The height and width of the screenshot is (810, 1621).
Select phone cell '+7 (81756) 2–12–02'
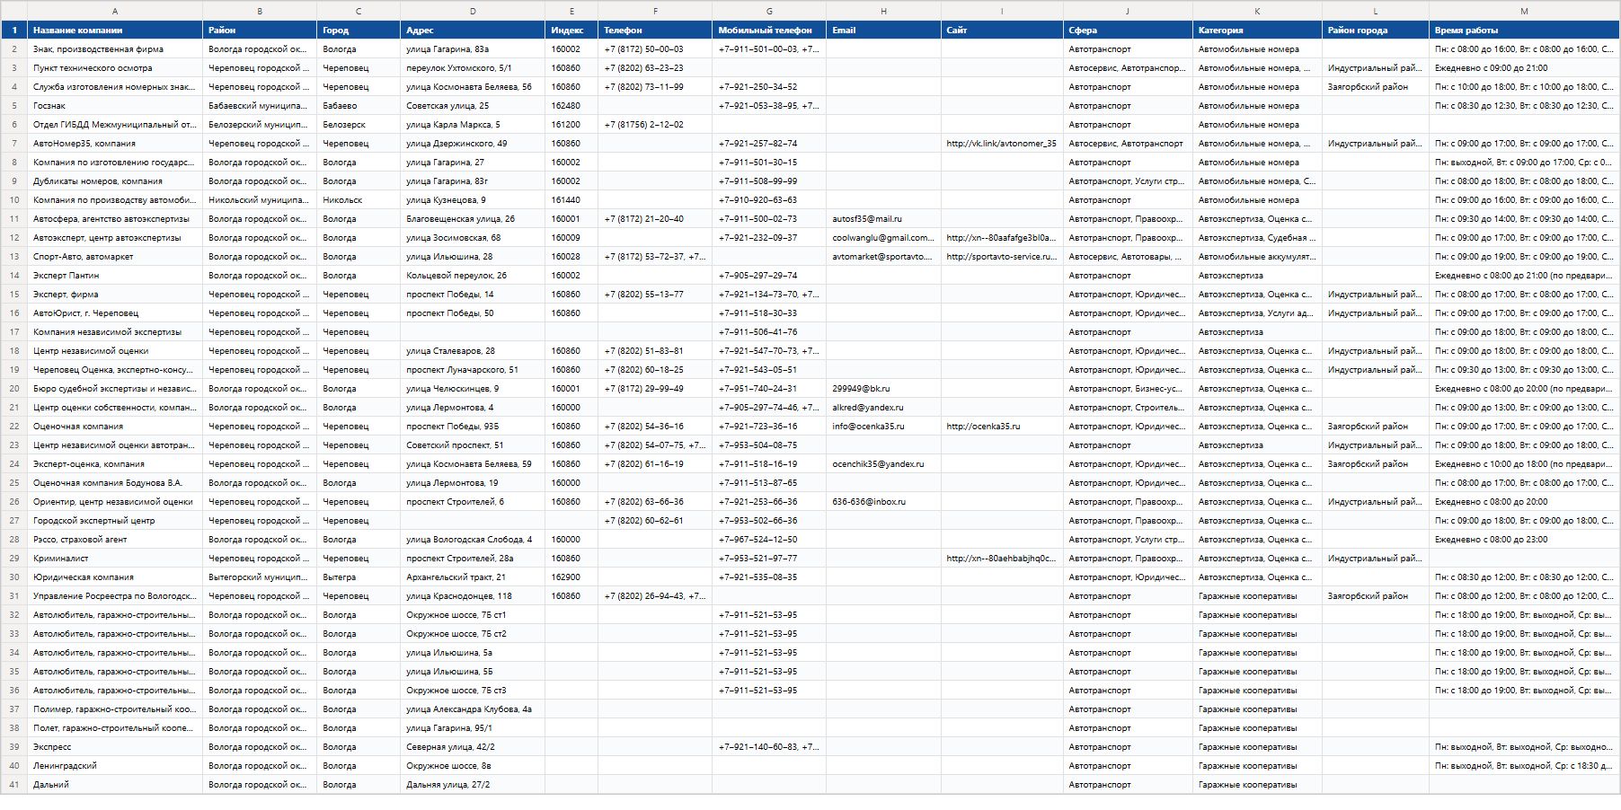pos(655,125)
